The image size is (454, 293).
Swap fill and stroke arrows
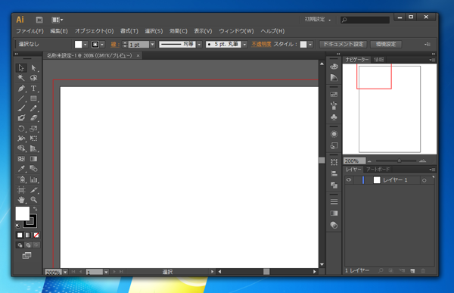(x=36, y=209)
